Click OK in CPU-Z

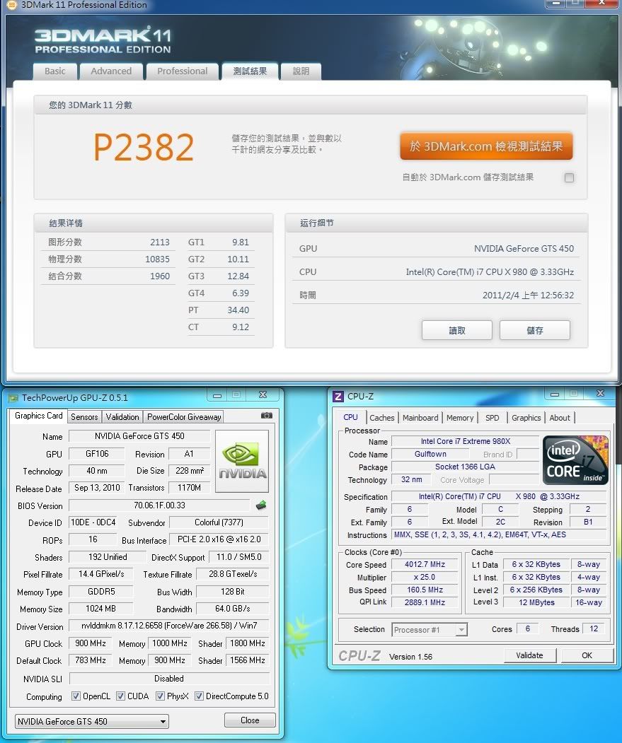coord(587,655)
